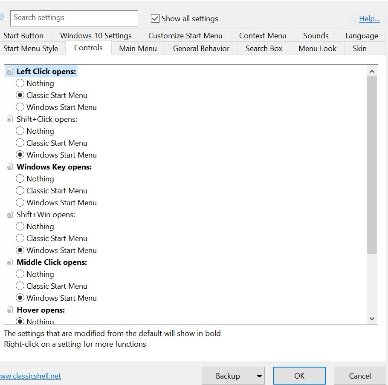Open the Backup dropdown arrow
388x385 pixels.
pyautogui.click(x=259, y=376)
